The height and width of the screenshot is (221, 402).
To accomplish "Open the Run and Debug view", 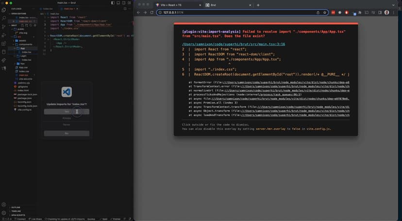I will [4, 34].
